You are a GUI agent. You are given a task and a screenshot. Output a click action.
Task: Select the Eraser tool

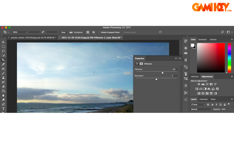point(3,86)
